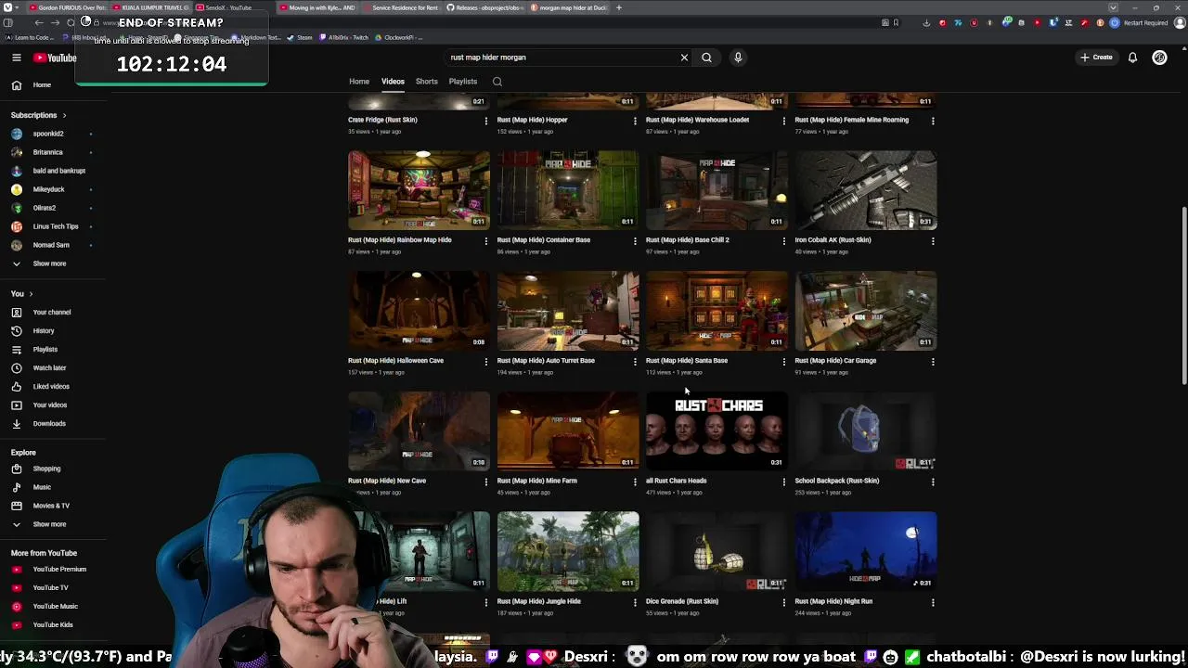Screen dimensions: 1188x668
Task: Open the Playlists tab
Action: tap(462, 82)
